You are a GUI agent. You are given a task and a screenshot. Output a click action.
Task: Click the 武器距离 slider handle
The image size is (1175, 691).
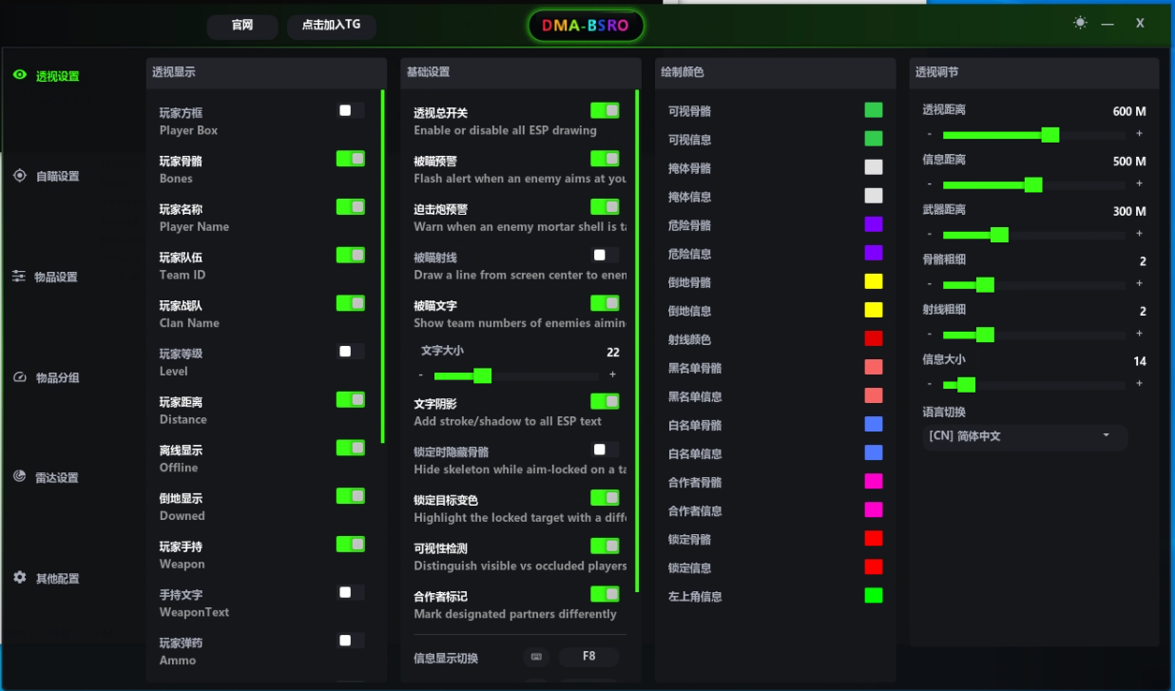click(x=999, y=234)
